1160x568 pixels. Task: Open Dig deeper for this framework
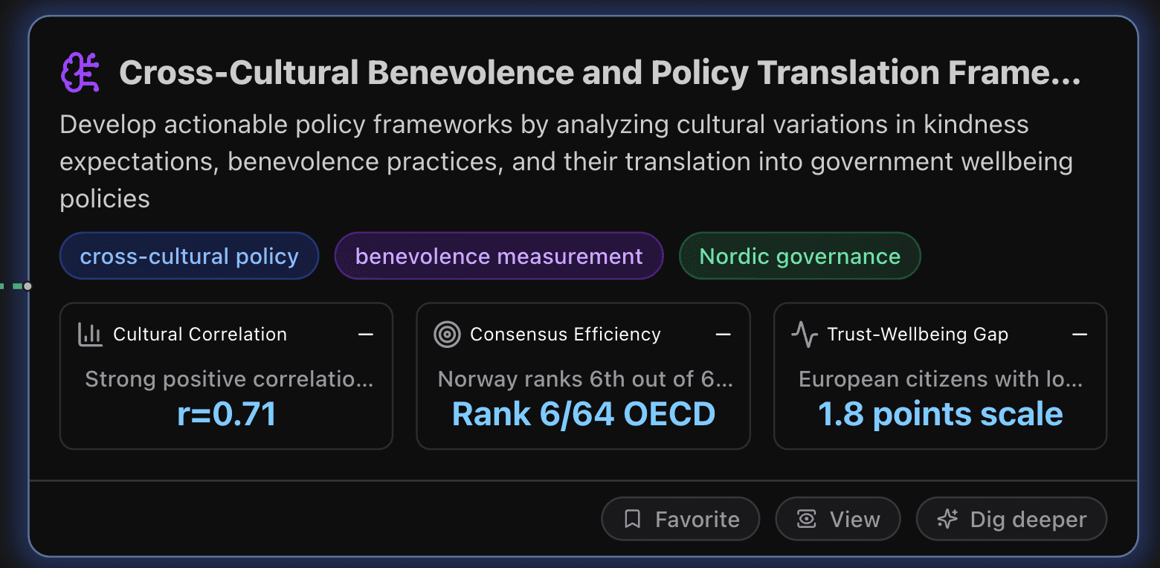(1011, 518)
